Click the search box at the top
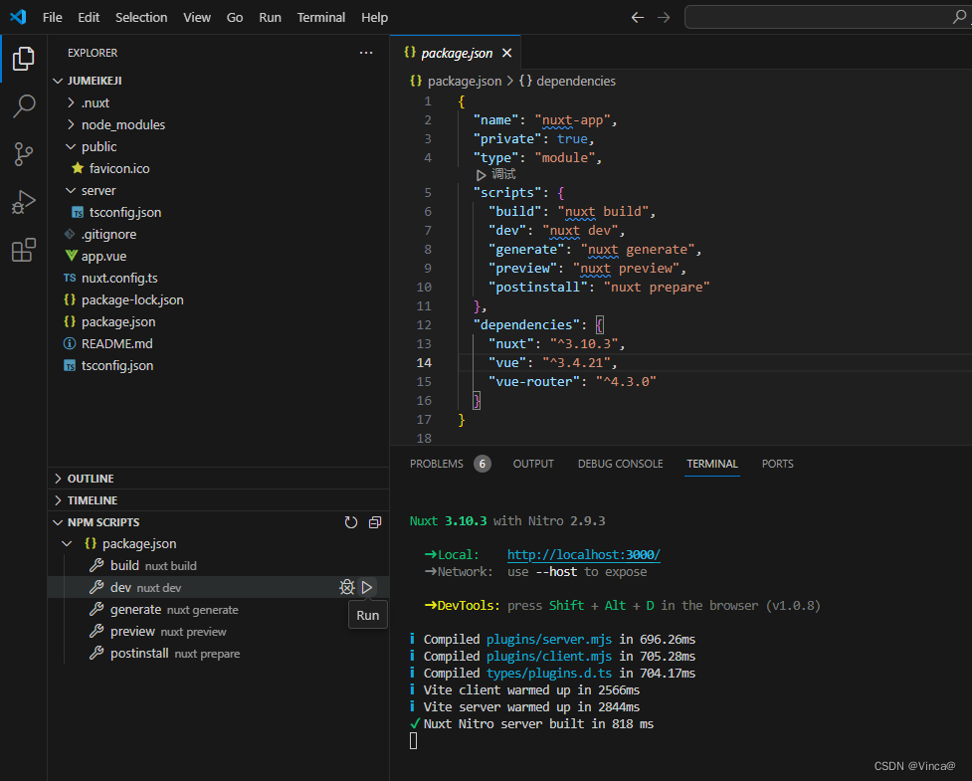This screenshot has width=972, height=781. [x=826, y=17]
